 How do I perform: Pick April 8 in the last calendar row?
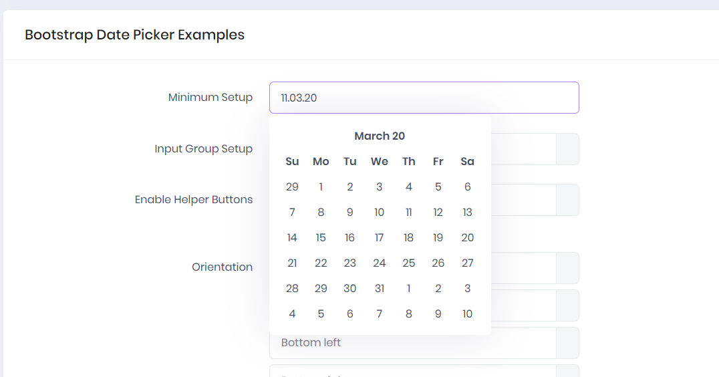(x=408, y=314)
